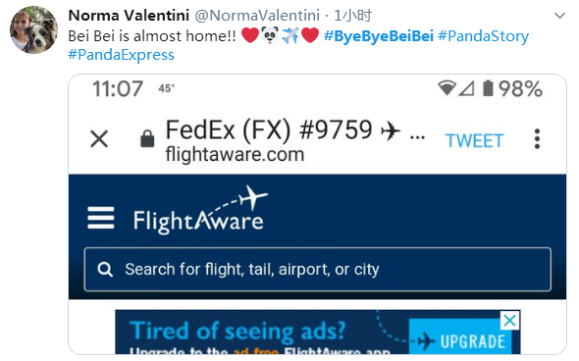Close the in-app browser with X icon
Screen dimensions: 579x361
[99, 139]
